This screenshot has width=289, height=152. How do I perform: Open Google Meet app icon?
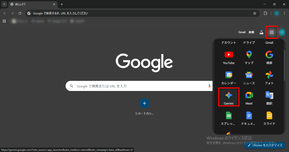point(249,97)
